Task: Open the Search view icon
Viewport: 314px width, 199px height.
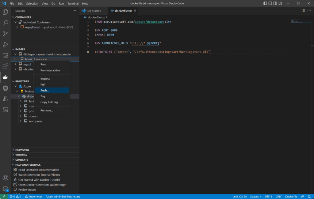Action: [6, 23]
